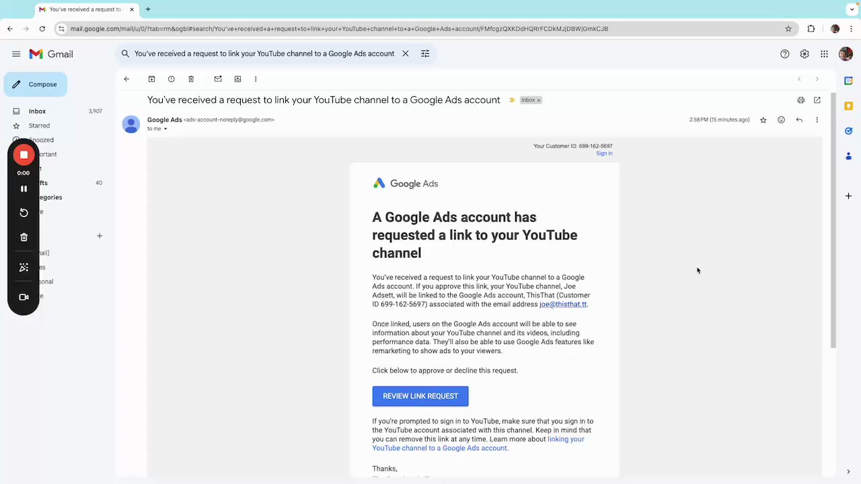Open the message's three-dot More menu

tap(817, 120)
